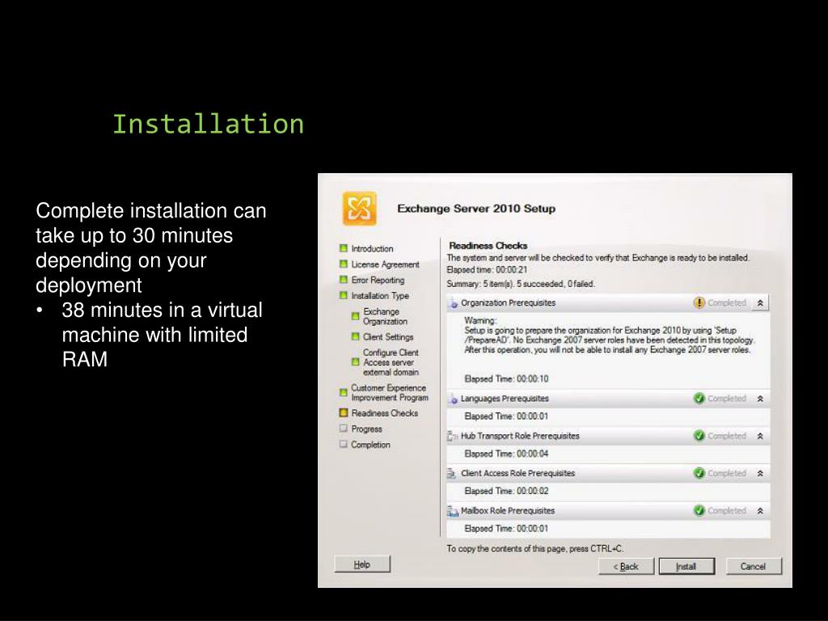Image resolution: width=828 pixels, height=621 pixels.
Task: Open the Error Reporting step
Action: pos(378,280)
